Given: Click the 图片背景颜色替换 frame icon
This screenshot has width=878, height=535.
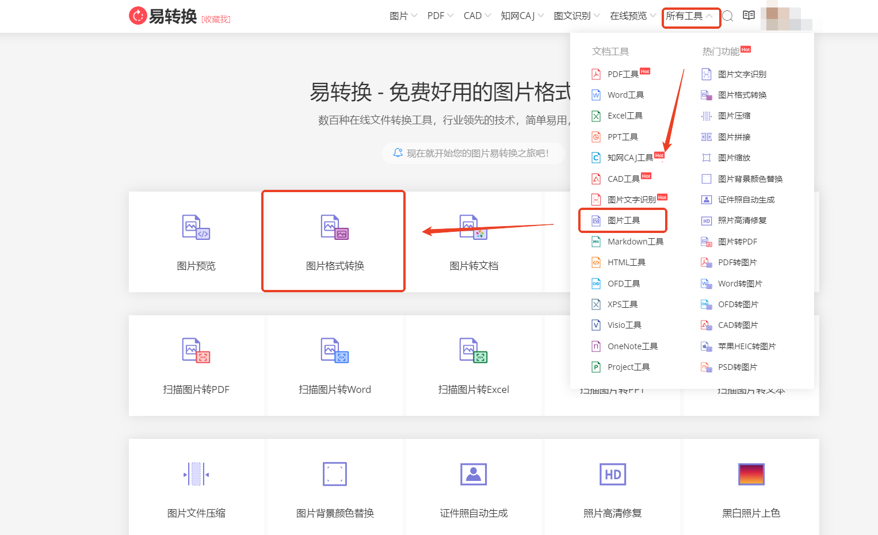Looking at the screenshot, I should click(x=334, y=474).
